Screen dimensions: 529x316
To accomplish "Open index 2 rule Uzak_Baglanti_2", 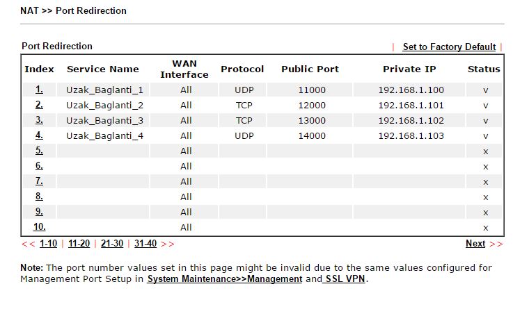I will click(x=39, y=105).
